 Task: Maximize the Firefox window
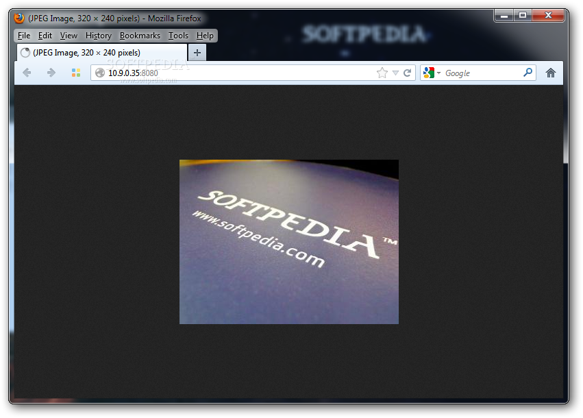click(523, 15)
